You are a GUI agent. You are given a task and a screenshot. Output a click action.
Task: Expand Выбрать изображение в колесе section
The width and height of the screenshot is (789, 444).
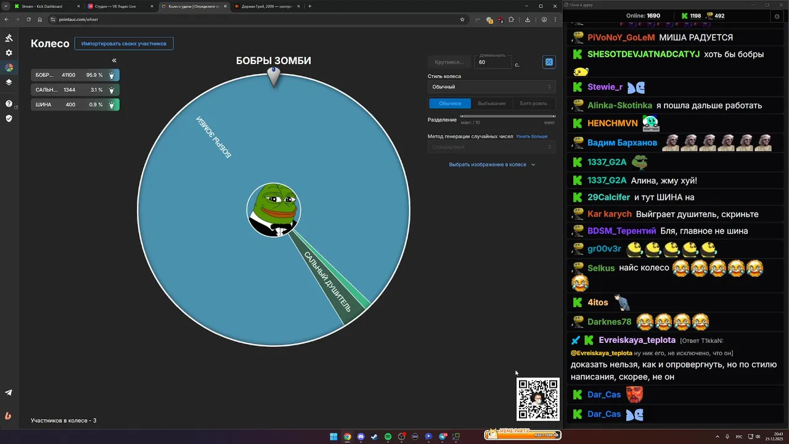point(492,165)
